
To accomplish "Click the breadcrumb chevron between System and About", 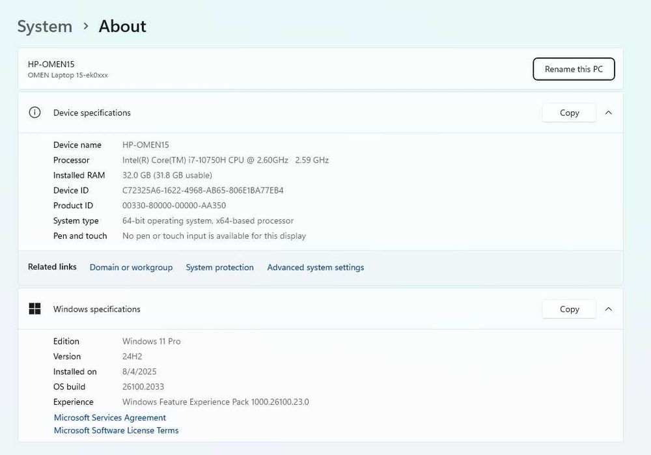I will [86, 26].
